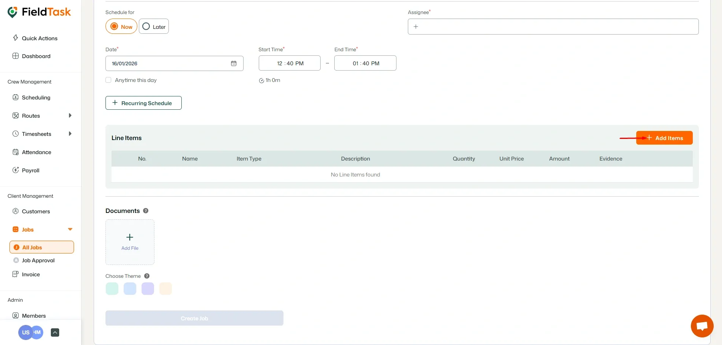This screenshot has height=345, width=722.
Task: Click the Add Items button
Action: 664,138
